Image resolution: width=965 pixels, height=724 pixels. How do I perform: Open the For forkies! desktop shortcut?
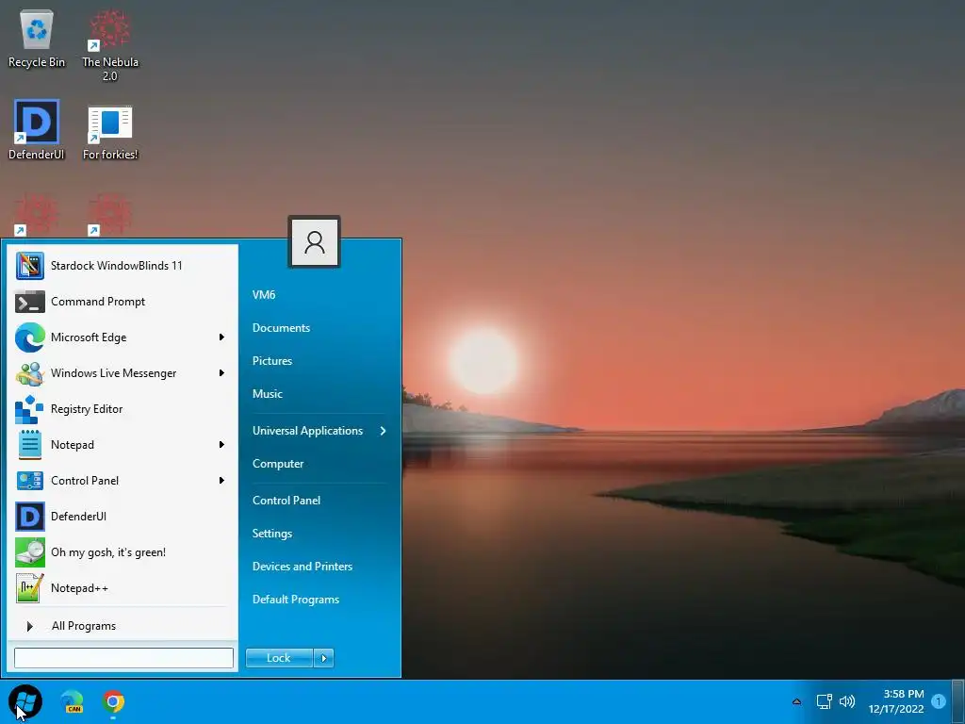tap(110, 133)
